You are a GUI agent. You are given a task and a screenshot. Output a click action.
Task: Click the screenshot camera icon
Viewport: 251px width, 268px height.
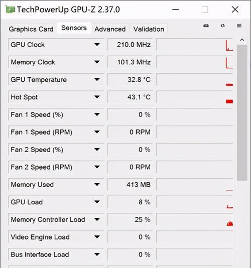coord(206,26)
